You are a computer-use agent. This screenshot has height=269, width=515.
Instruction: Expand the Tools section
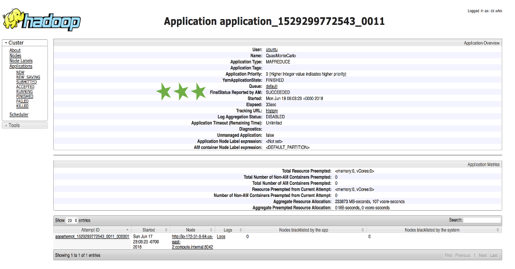click(x=25, y=125)
